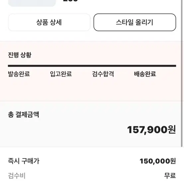Click the gray 검수비 label

(x=17, y=176)
